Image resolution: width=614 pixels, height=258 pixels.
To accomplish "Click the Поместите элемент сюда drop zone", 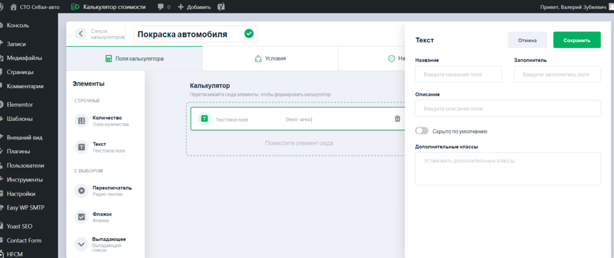I will pyautogui.click(x=299, y=143).
